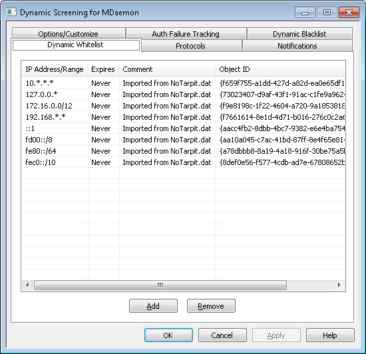Click comment of the 127.0.0.* row

point(167,94)
